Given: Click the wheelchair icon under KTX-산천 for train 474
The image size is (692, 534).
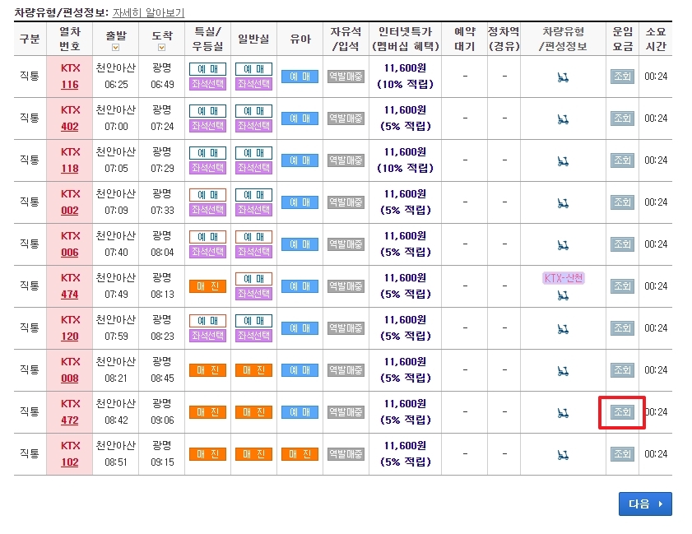Looking at the screenshot, I should tap(563, 295).
